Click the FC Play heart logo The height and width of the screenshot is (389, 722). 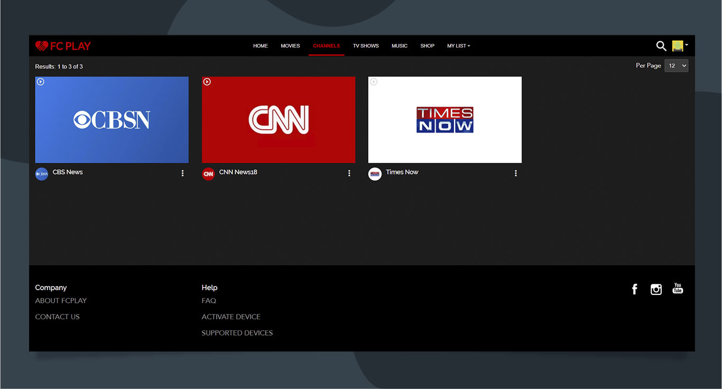(x=63, y=46)
